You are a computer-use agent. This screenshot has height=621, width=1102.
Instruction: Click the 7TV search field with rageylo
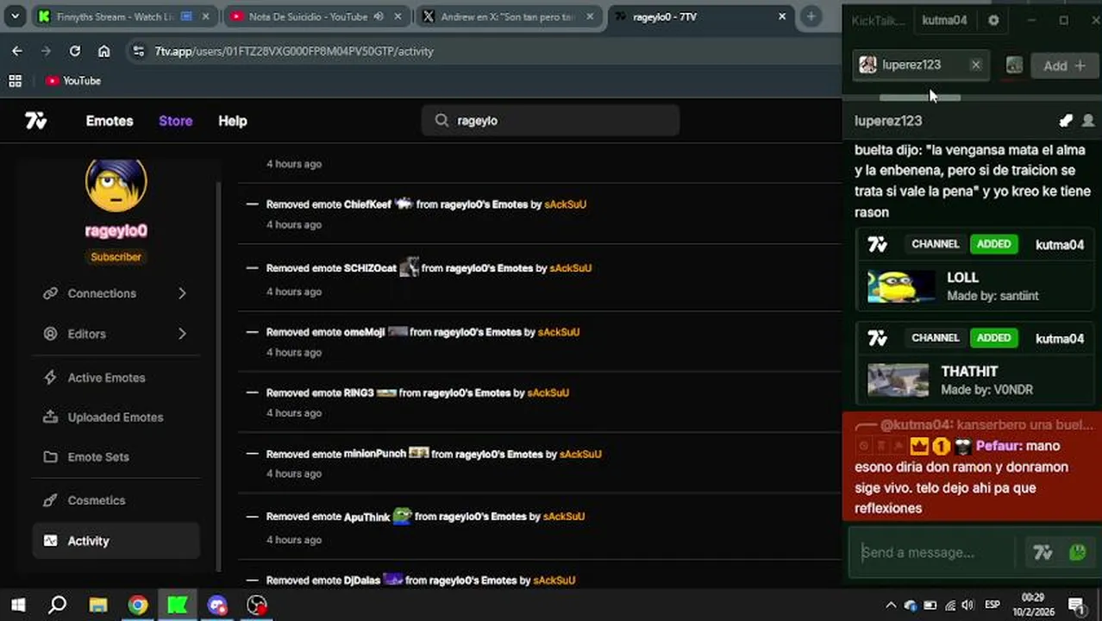(550, 121)
